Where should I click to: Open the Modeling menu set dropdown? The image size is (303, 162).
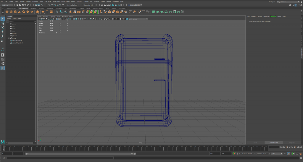pyautogui.click(x=7, y=5)
